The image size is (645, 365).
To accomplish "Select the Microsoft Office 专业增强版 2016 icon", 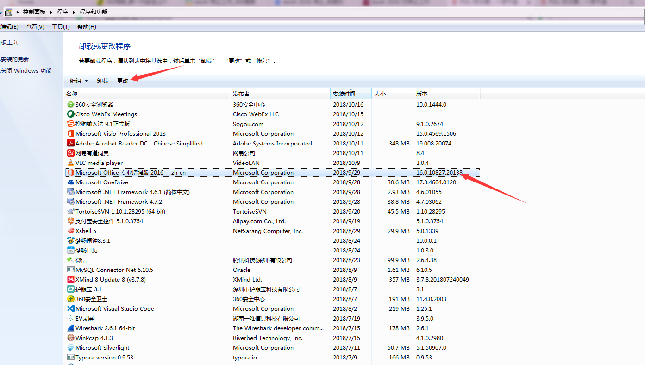I will coord(71,172).
